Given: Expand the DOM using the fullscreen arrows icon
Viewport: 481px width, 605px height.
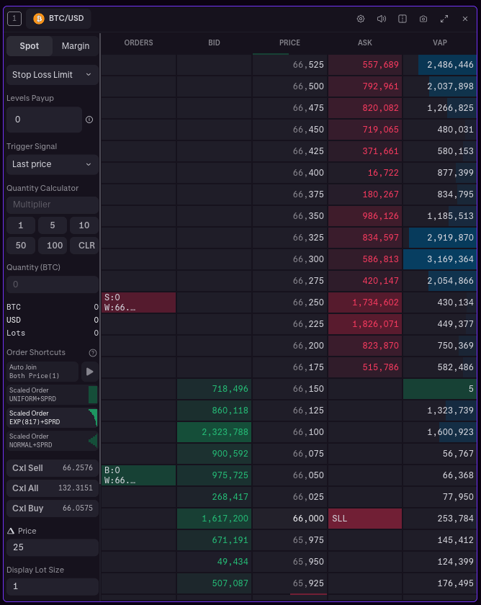Looking at the screenshot, I should point(444,19).
